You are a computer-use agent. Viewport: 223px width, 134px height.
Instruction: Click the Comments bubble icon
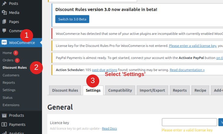4,31
